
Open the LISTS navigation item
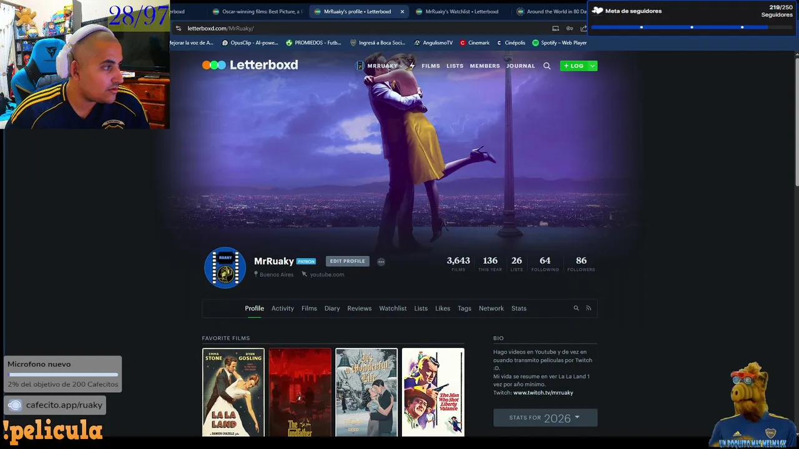click(x=455, y=65)
